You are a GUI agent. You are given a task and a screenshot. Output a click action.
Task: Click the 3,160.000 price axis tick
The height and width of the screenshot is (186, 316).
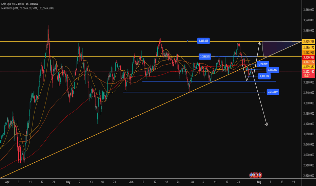[x=309, y=113]
